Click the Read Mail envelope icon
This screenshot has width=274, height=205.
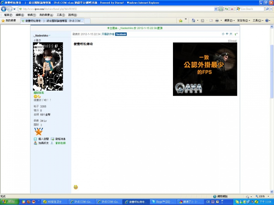tap(211, 20)
